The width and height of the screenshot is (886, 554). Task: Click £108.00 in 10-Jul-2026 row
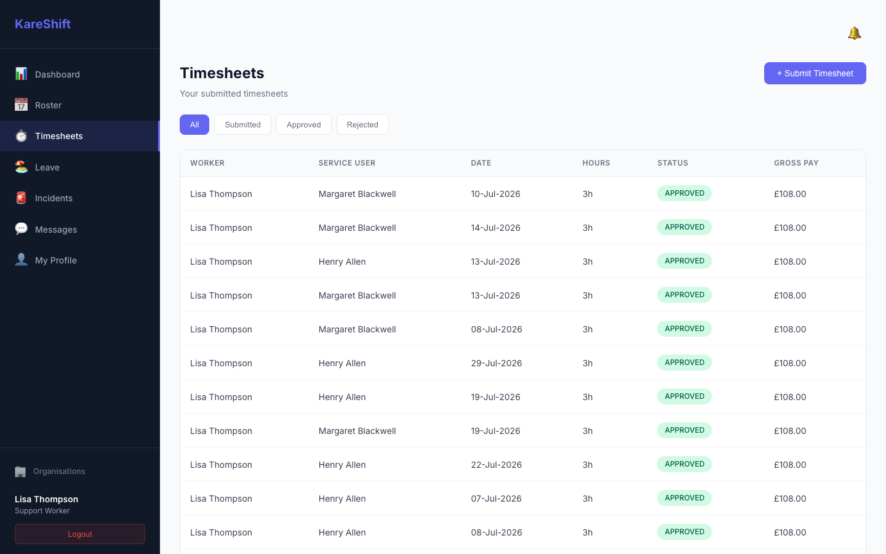click(x=790, y=194)
